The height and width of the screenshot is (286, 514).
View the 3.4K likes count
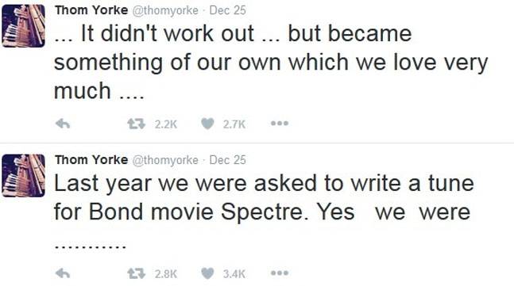tap(234, 273)
